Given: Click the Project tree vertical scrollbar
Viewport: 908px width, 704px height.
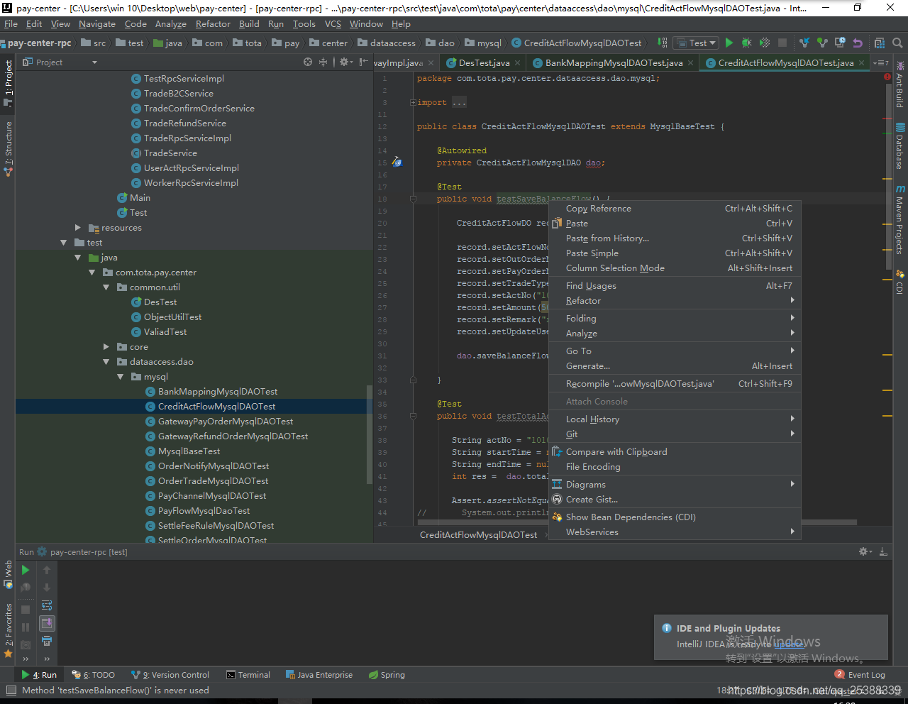Looking at the screenshot, I should (x=369, y=434).
